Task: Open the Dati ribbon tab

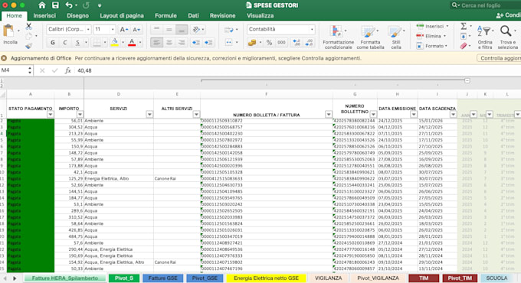Action: pos(193,15)
